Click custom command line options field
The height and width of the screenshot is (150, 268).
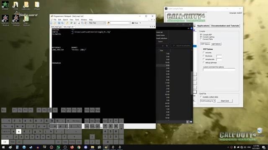[219, 70]
